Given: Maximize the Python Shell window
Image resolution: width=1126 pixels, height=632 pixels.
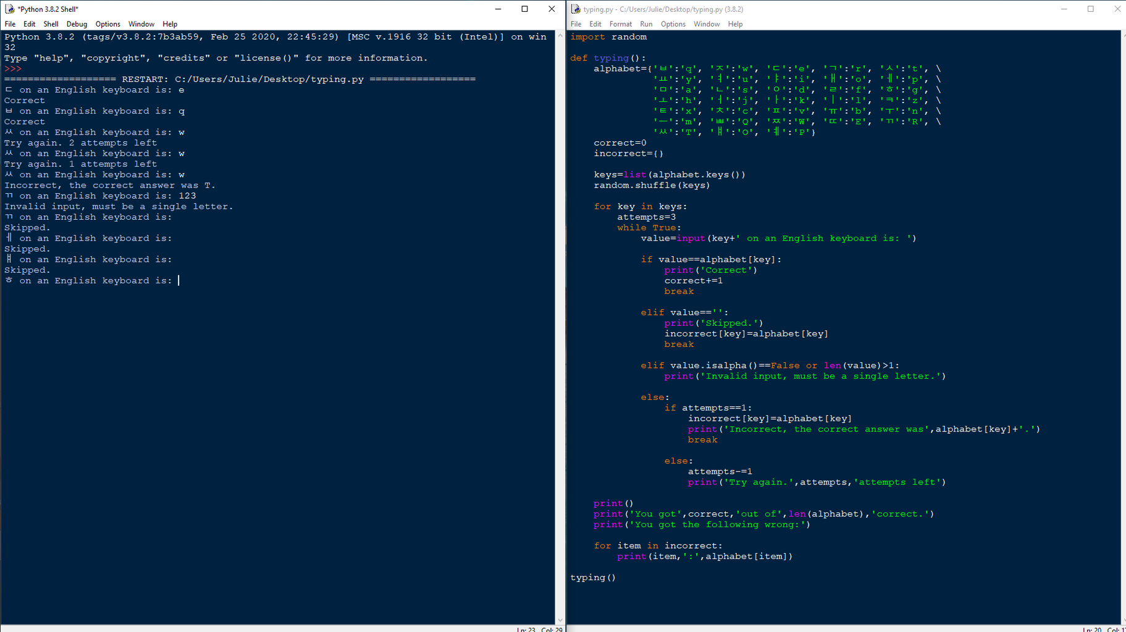Looking at the screenshot, I should (525, 9).
